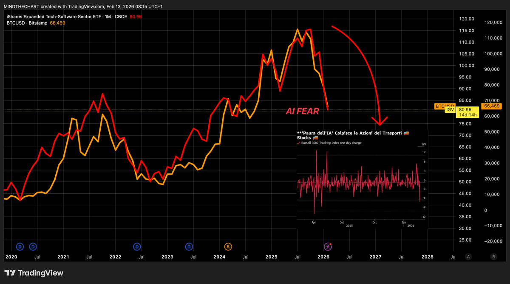The height and width of the screenshot is (284, 510).
Task: Click the 120.00 price scale label
Action: point(467,19)
